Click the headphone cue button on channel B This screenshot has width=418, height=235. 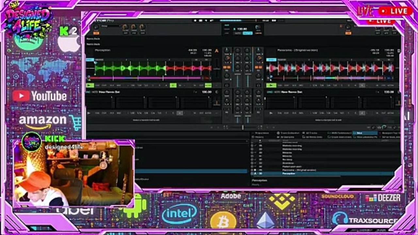click(258, 85)
